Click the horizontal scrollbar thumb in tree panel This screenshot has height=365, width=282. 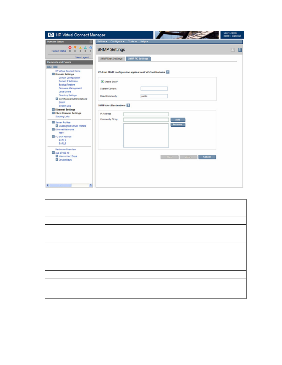coord(61,185)
